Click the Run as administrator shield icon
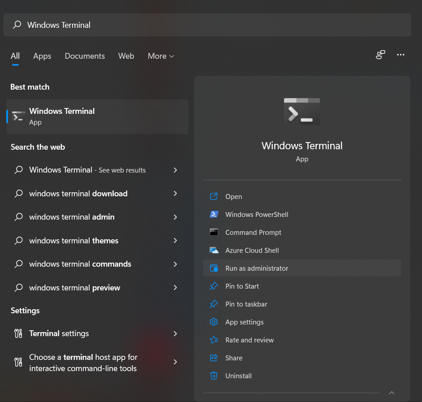 214,268
